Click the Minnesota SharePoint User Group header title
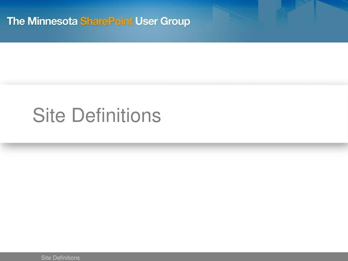This screenshot has height=261, width=348. click(x=99, y=21)
